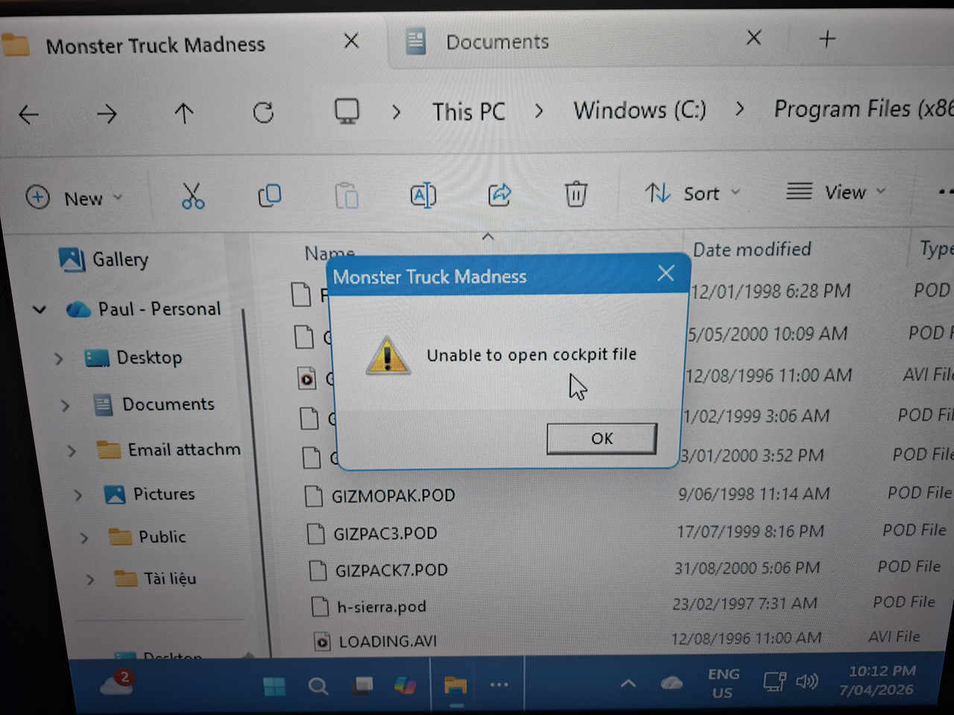Select This PC in the breadcrumb path
Image resolution: width=954 pixels, height=715 pixels.
click(x=469, y=112)
